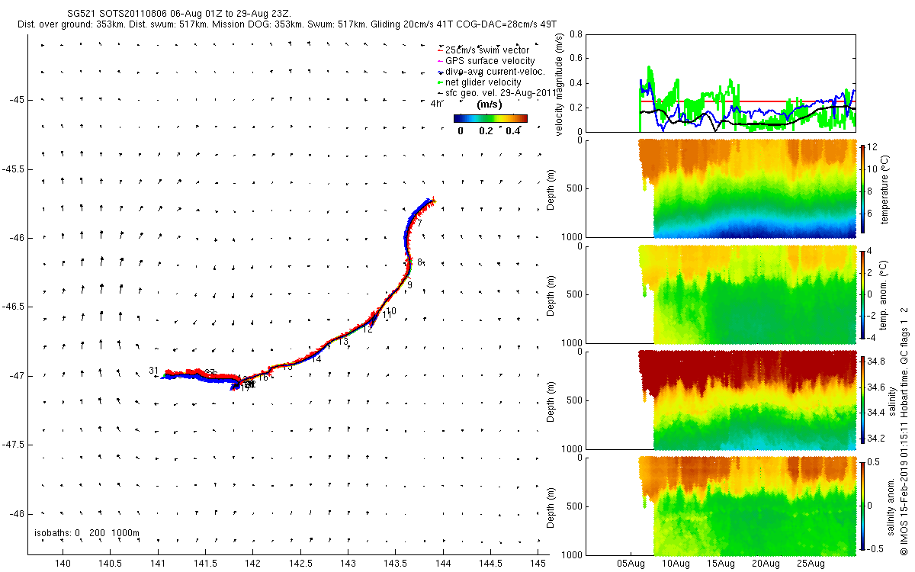The width and height of the screenshot is (915, 572).
Task: Click the "145" longitude tick on the map
Action: (538, 564)
